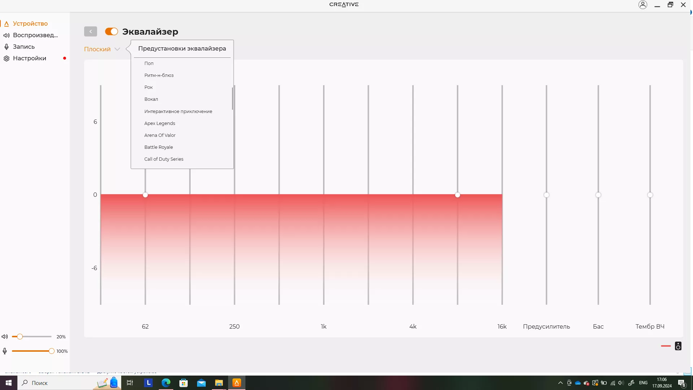Open Microsoft Edge from the taskbar
Screen dimensions: 693x390
[x=166, y=383]
